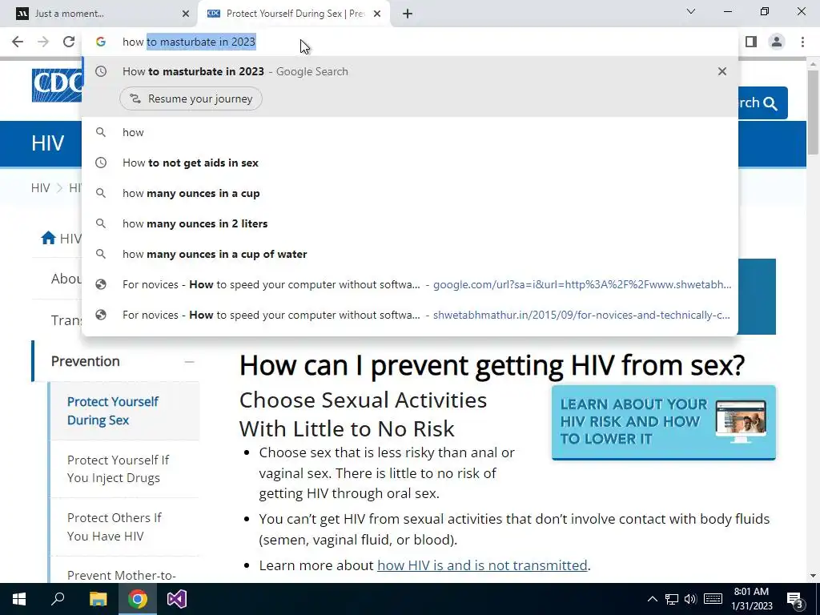Click the scrollbar down arrow
The width and height of the screenshot is (820, 615).
click(x=813, y=576)
